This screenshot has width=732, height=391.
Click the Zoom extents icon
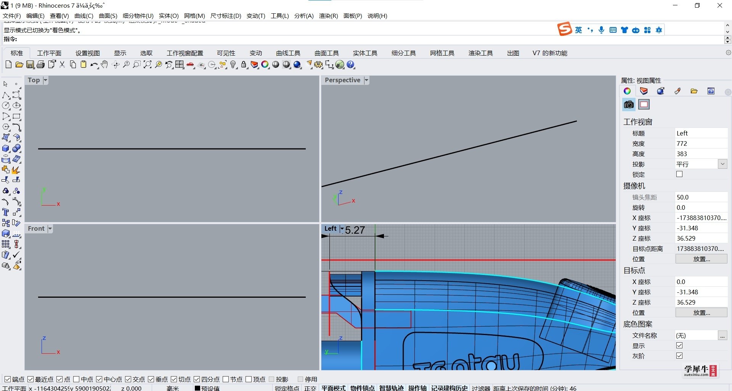click(x=148, y=65)
